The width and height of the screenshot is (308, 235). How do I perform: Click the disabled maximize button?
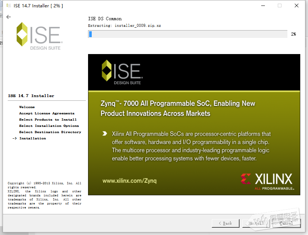(x=280, y=6)
